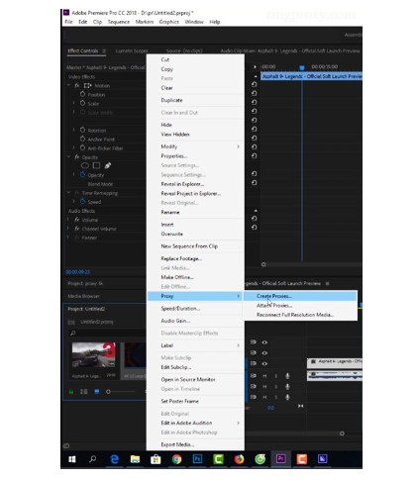Image resolution: width=418 pixels, height=481 pixels.
Task: Open the Modify submenu arrow
Action: (238, 146)
